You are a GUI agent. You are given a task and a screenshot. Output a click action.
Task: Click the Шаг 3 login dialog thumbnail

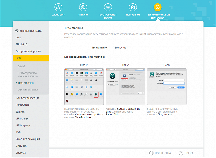click(167, 87)
